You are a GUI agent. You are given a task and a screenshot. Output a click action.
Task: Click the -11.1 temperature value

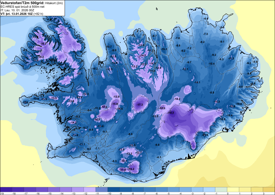click(82, 144)
